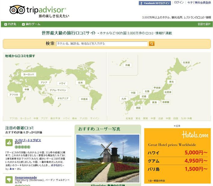The image size is (213, 186).
Task: Click green rating circles under 恩納村
Action: click(21, 147)
